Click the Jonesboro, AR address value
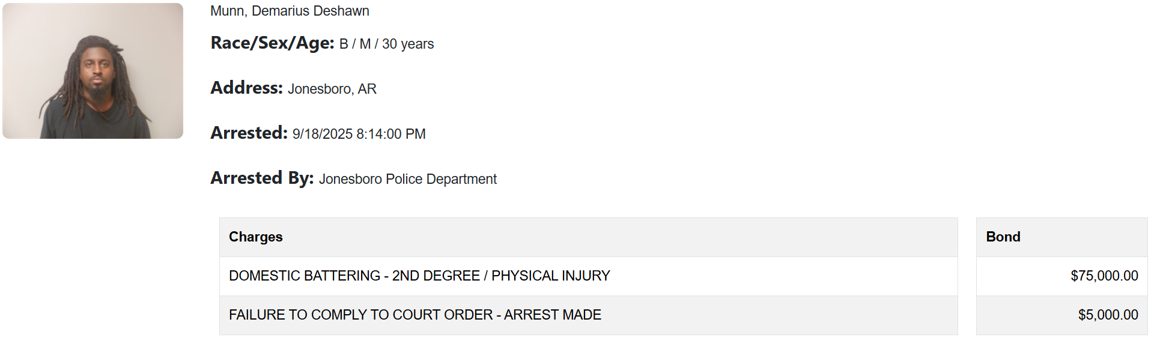Screen dimensions: 1151x340 tap(332, 89)
